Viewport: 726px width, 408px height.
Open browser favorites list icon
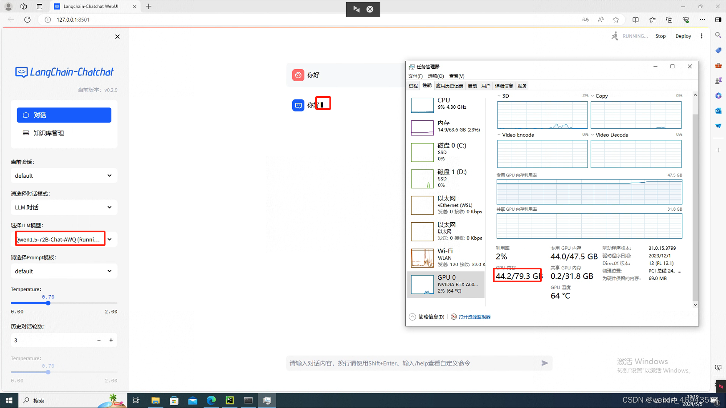click(652, 20)
